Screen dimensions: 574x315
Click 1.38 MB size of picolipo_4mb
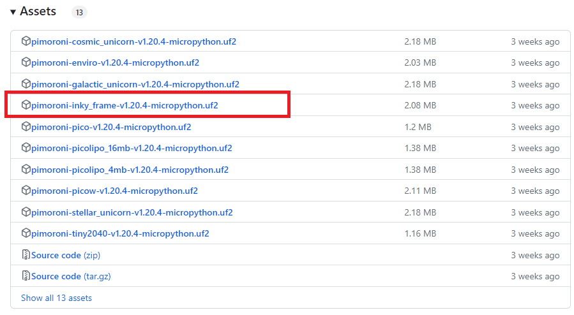[x=420, y=170]
